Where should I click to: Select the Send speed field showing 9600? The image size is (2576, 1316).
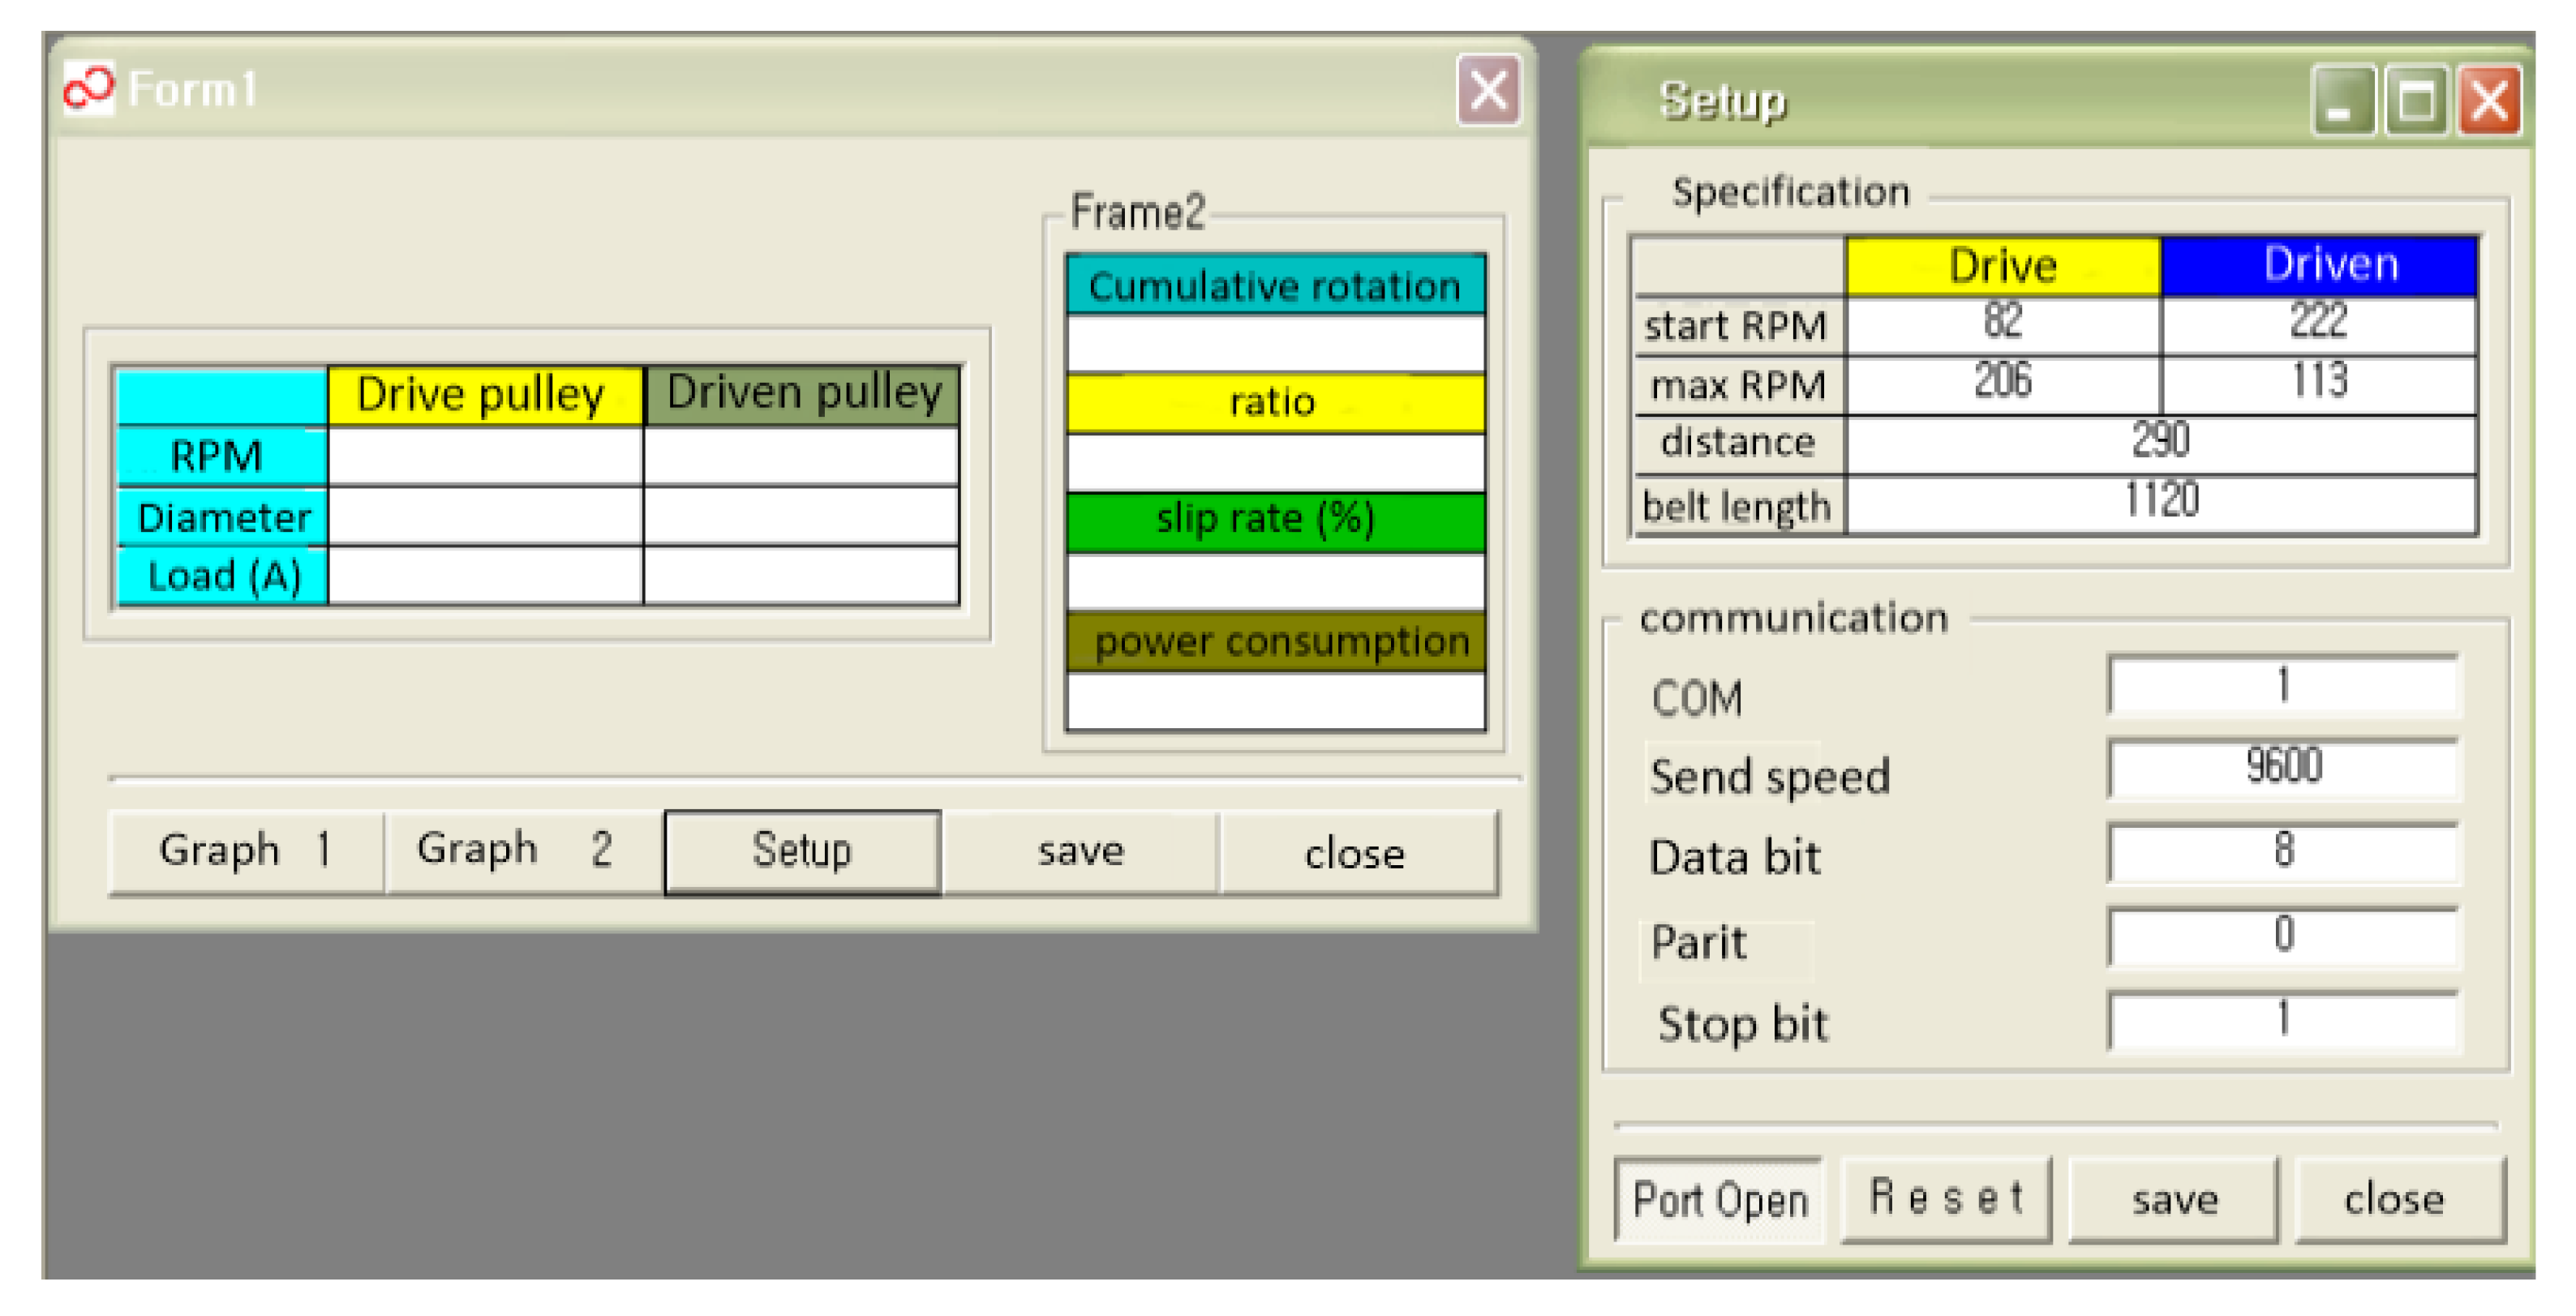pos(2282,767)
